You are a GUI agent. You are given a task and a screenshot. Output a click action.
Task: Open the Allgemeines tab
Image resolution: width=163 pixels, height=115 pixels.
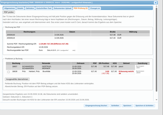pos(10,8)
